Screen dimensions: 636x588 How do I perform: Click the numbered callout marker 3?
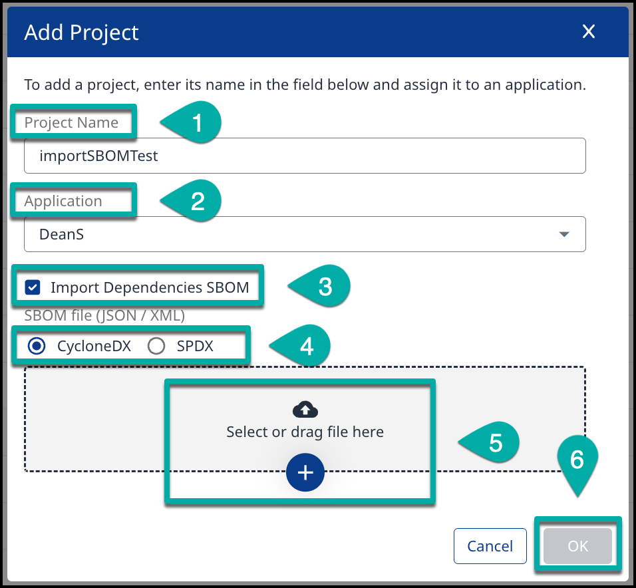coord(324,287)
